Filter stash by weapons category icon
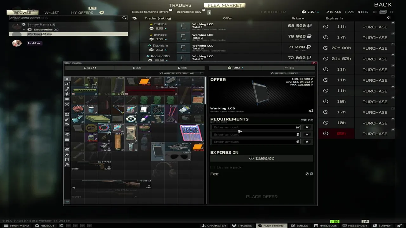The image size is (406, 228). tap(67, 84)
